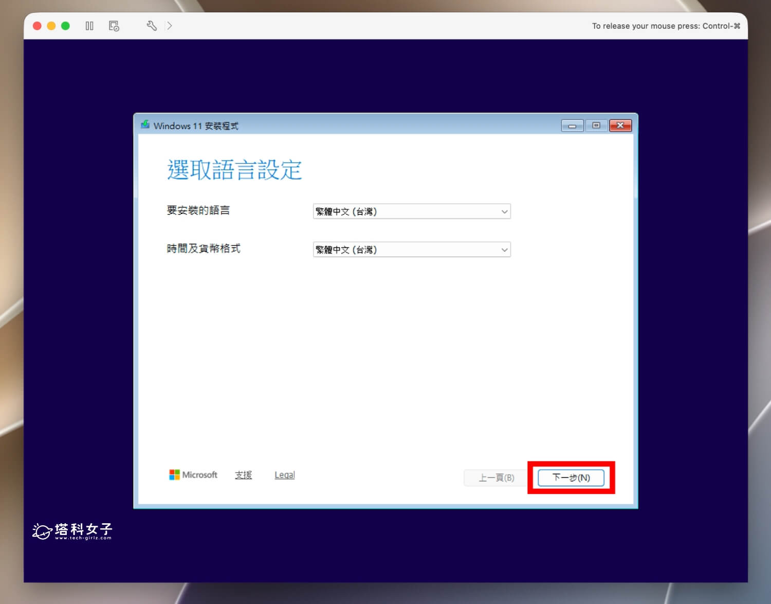The image size is (771, 604).
Task: Click the 上一頁(B) button
Action: [497, 477]
